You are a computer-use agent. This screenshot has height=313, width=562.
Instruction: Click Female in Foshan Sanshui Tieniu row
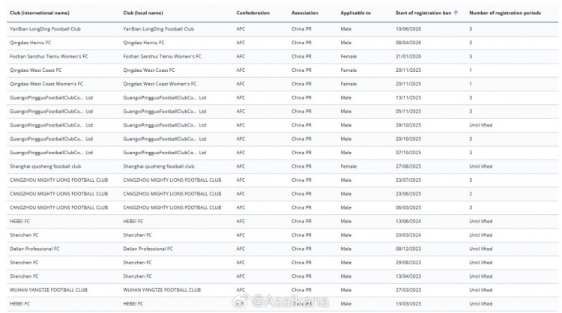pos(348,57)
